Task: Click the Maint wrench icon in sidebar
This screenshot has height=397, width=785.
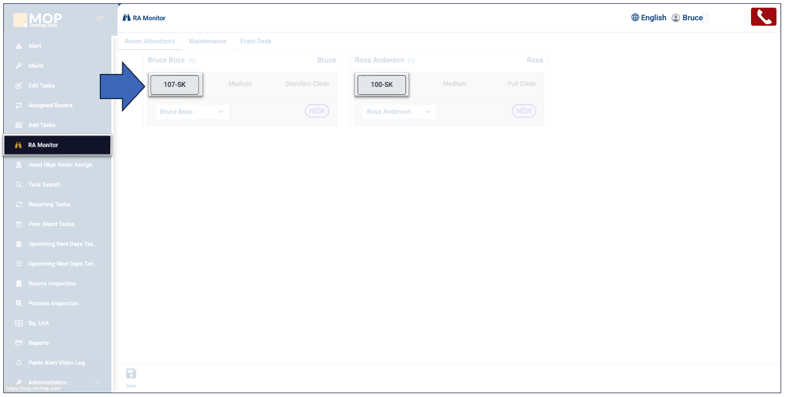Action: (19, 66)
